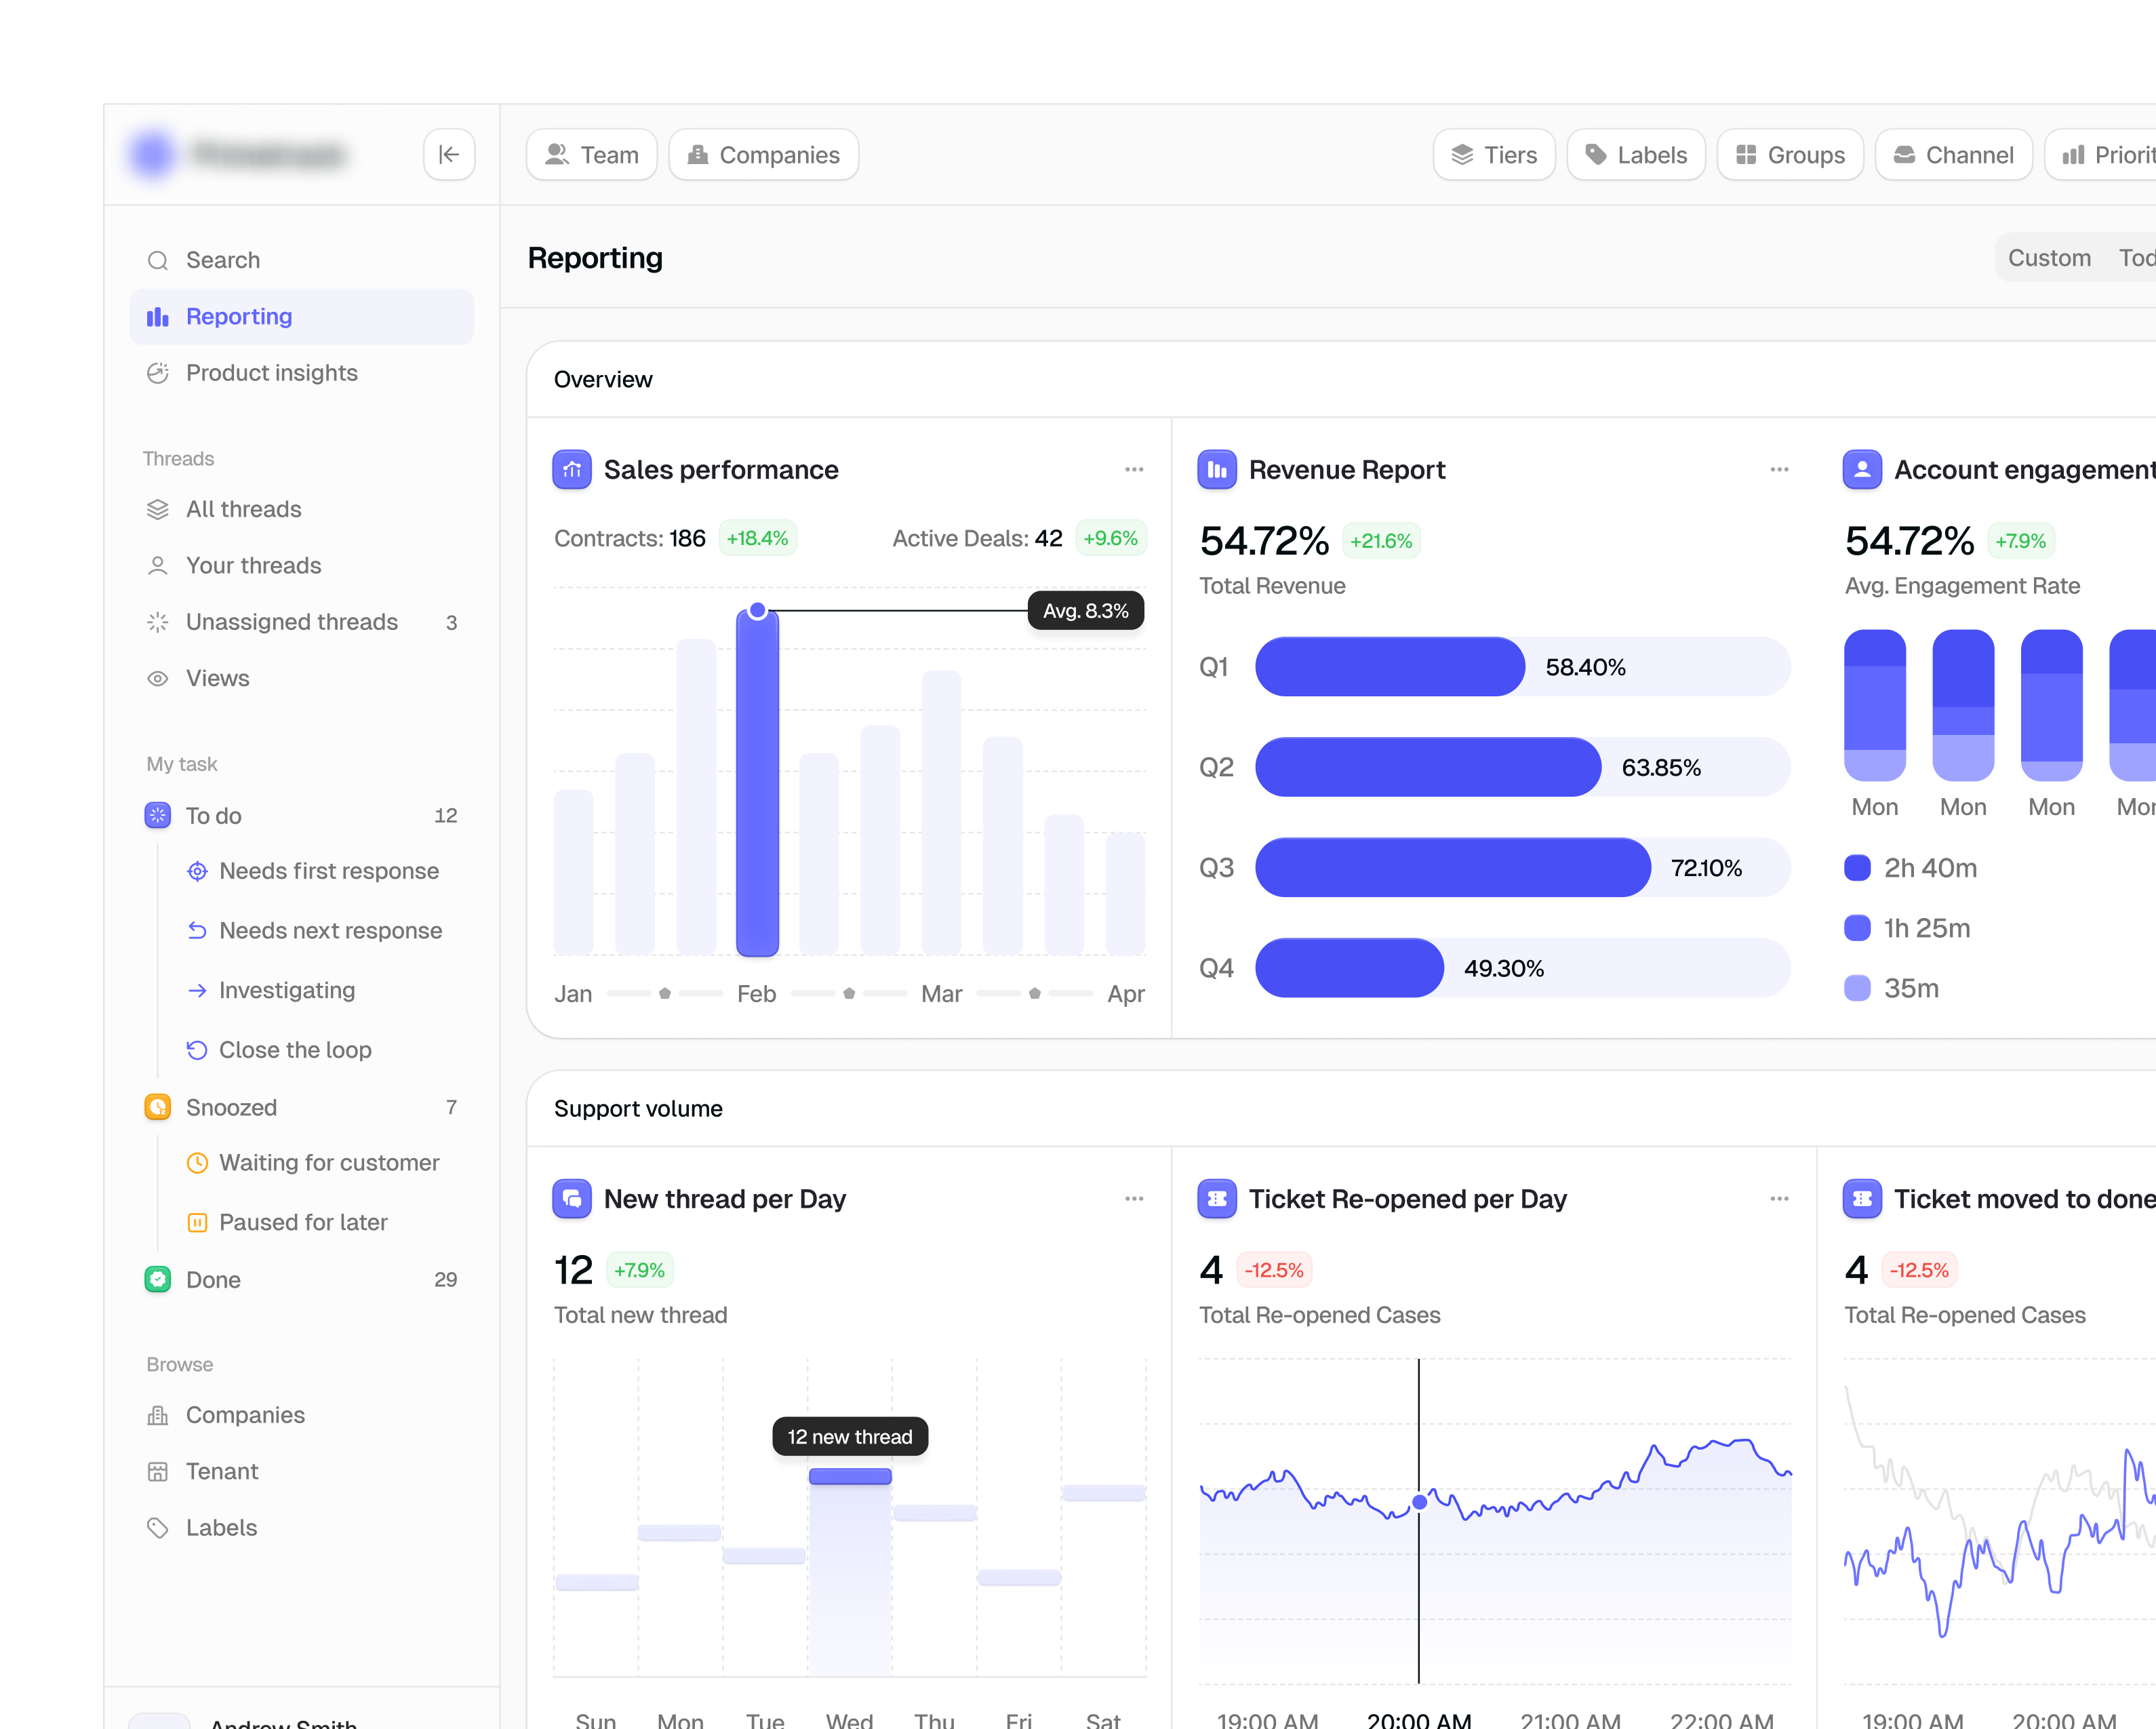
Task: Click the To do purple icon
Action: (158, 815)
